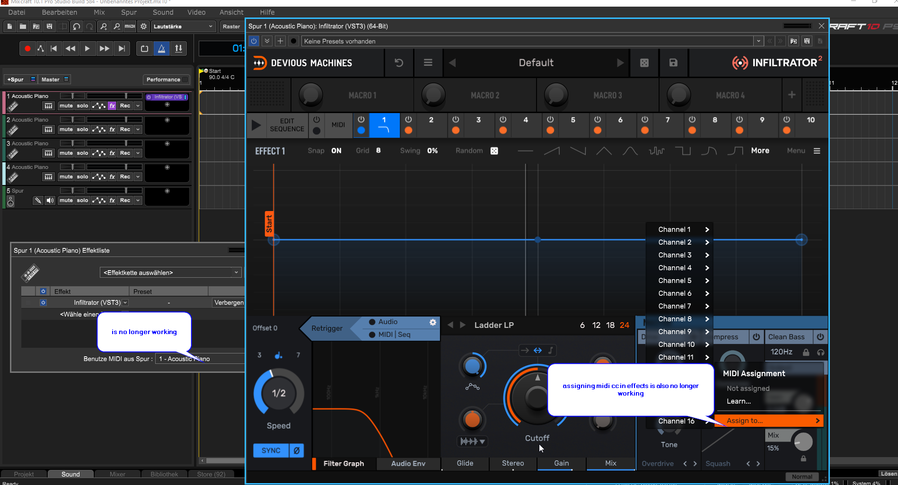This screenshot has width=898, height=485.
Task: Choose Learn... in MIDI Assignment
Action: tap(739, 401)
